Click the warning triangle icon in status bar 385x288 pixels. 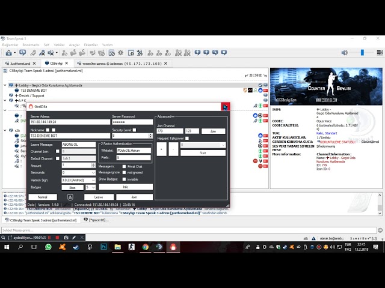point(313,238)
